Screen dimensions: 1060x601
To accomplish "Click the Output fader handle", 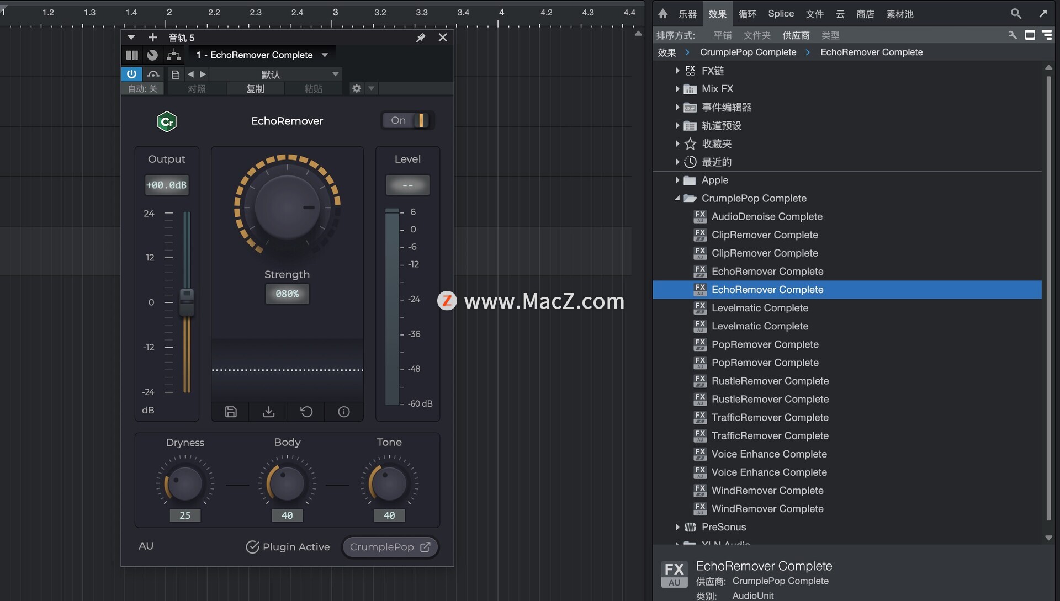I will click(x=187, y=302).
